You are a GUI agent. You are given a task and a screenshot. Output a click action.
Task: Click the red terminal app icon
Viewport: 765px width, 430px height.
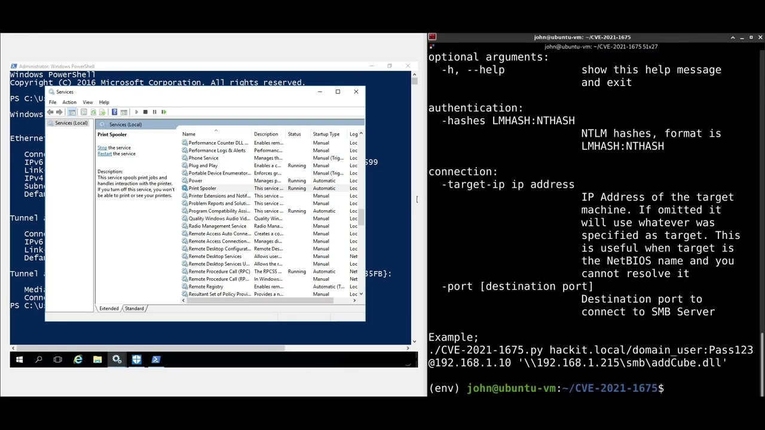[x=432, y=37]
